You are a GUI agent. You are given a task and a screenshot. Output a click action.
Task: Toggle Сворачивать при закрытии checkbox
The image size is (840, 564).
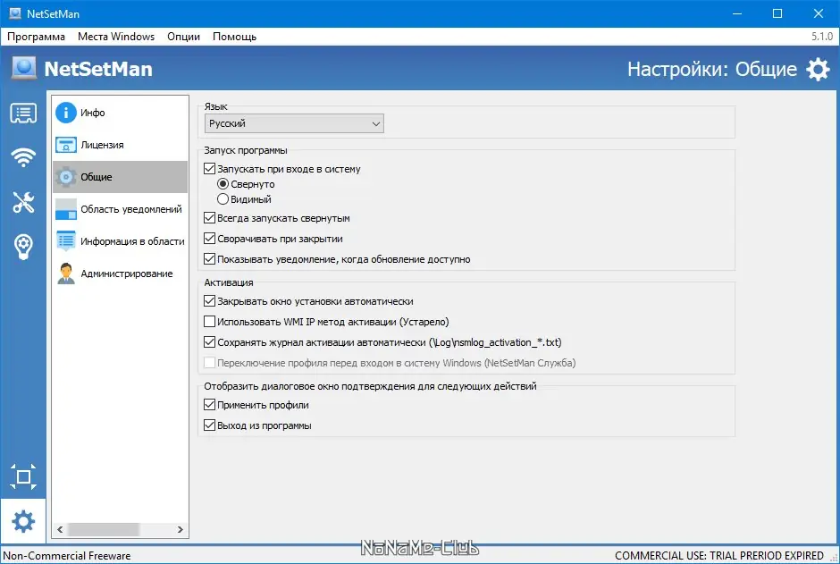(209, 239)
